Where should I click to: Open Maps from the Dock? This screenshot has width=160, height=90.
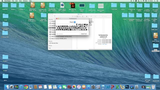55,87
